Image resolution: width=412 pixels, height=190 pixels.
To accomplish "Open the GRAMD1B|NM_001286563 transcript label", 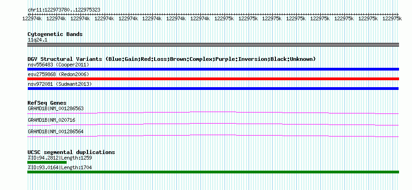I will pyautogui.click(x=56, y=108).
